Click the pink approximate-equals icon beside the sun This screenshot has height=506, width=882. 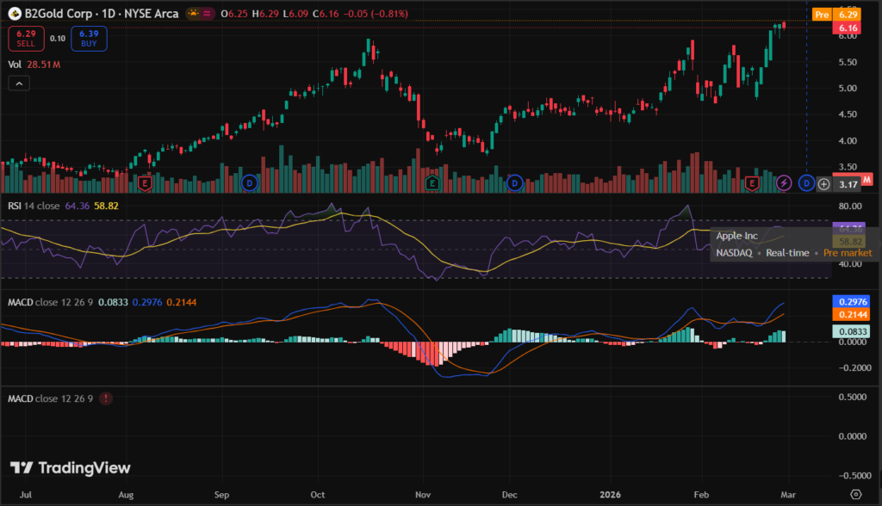coord(205,15)
